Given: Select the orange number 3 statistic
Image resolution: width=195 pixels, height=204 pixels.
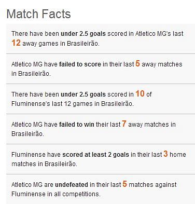Looking at the screenshot, I should coord(165,154).
